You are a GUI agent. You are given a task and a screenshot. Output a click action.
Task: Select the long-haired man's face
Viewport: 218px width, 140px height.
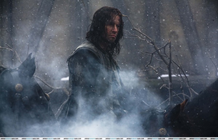pyautogui.click(x=113, y=29)
